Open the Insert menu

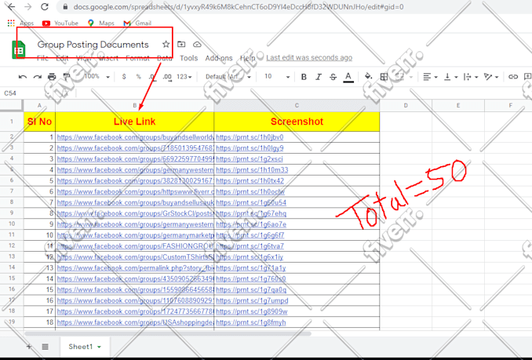(108, 58)
